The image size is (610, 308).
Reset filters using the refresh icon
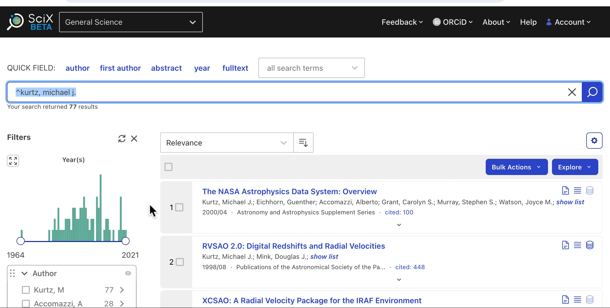(x=122, y=139)
